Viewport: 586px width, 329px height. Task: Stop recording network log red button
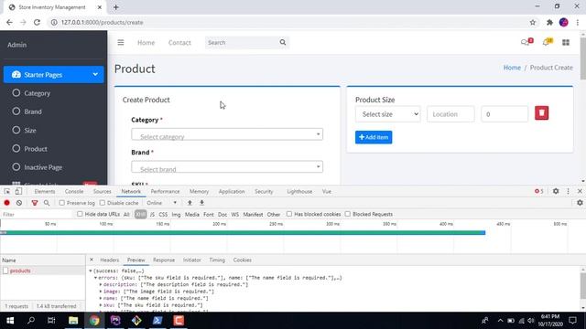click(6, 203)
